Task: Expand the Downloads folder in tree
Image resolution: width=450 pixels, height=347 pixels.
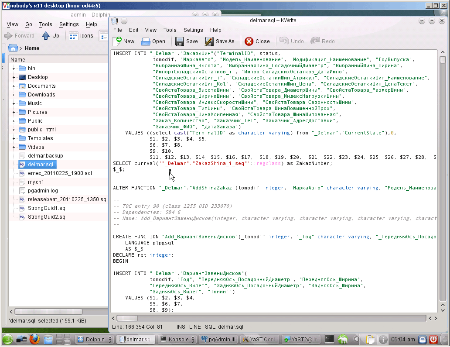Action: pyautogui.click(x=14, y=95)
